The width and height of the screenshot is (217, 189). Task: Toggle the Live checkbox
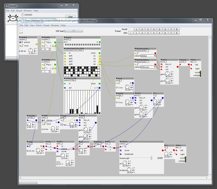point(21,30)
